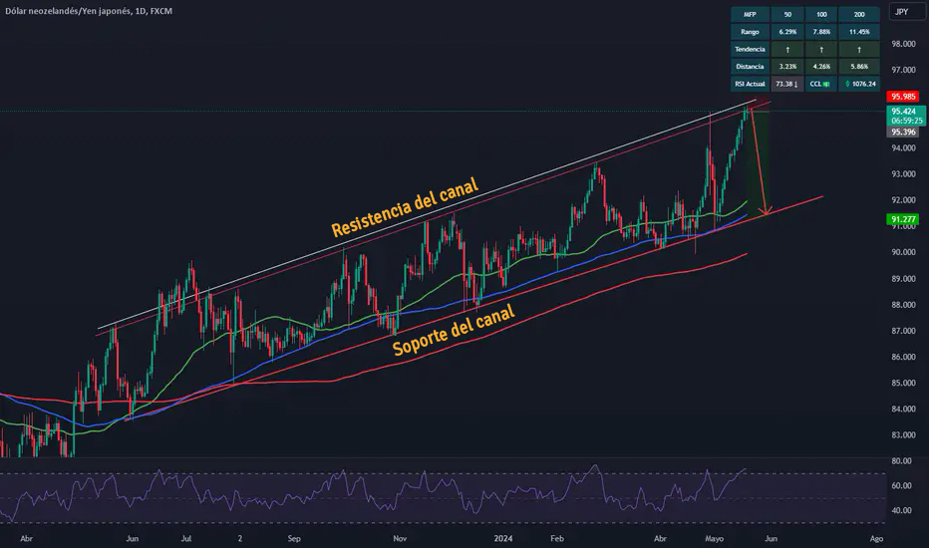This screenshot has width=929, height=548.
Task: Click the 80.00 level on RSI scale
Action: click(903, 460)
